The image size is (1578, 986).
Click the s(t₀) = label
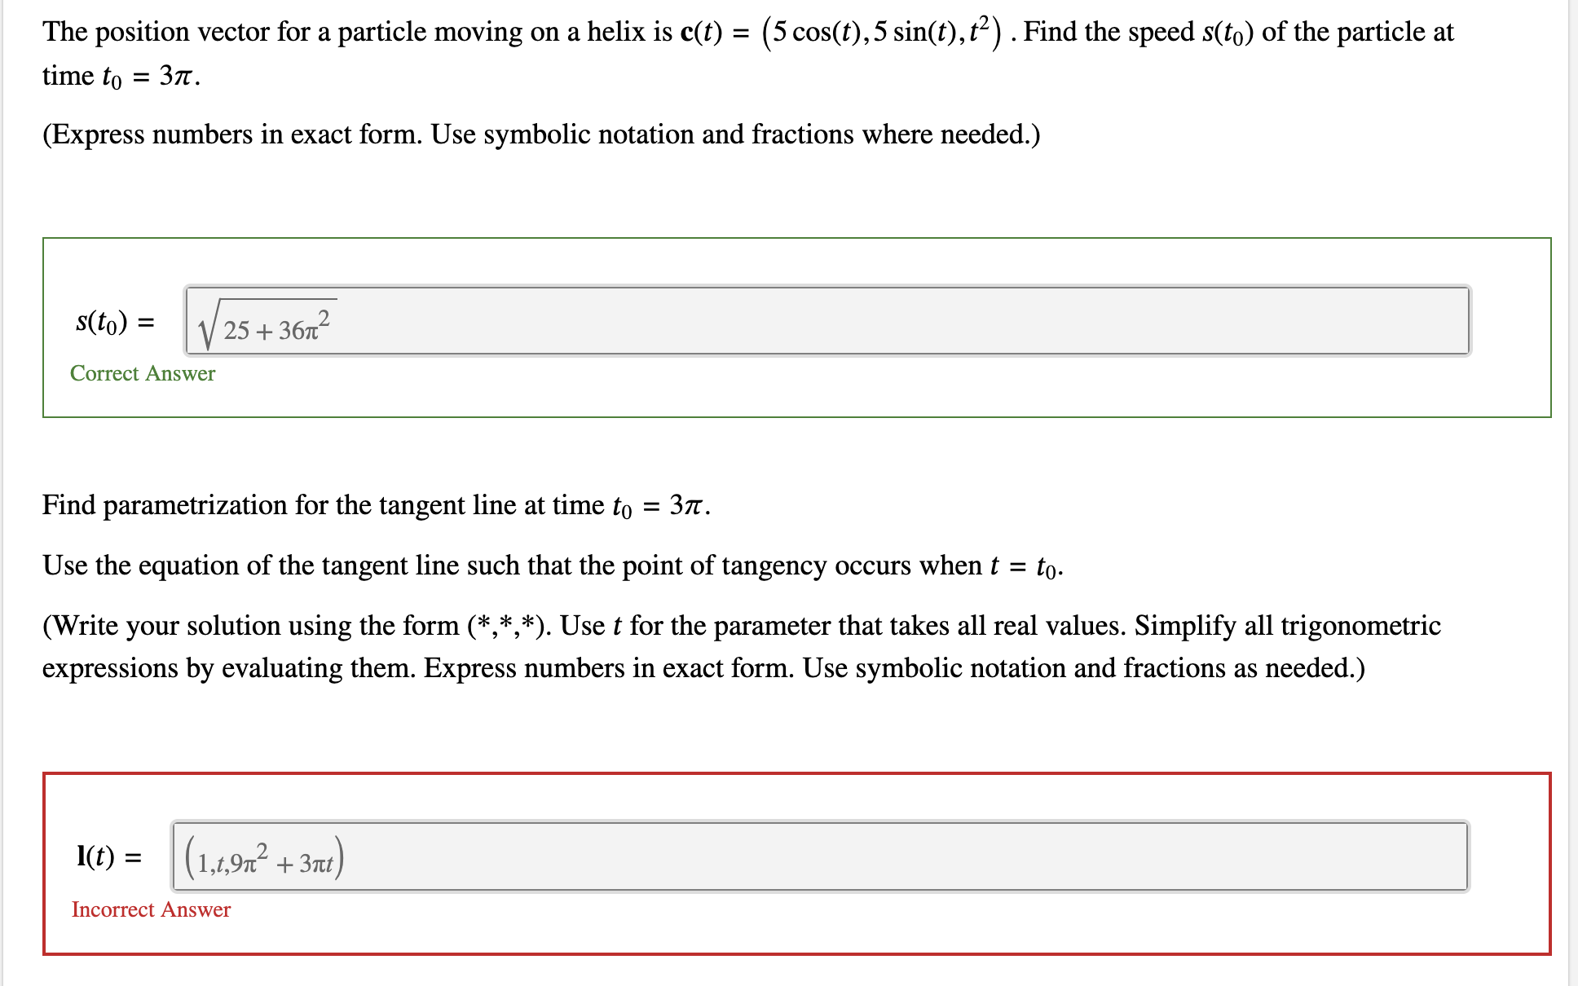pyautogui.click(x=114, y=322)
